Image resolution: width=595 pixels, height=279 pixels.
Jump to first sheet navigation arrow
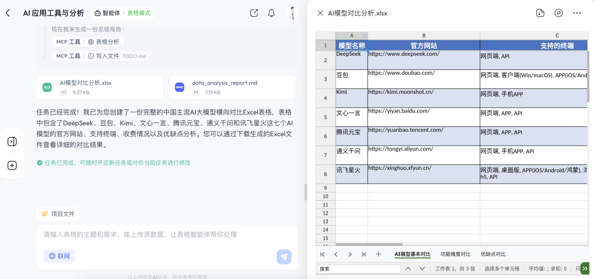322,254
